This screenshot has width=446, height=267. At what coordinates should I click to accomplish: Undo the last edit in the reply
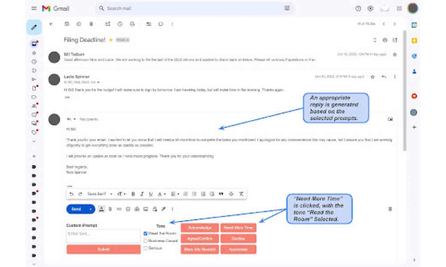(x=71, y=194)
